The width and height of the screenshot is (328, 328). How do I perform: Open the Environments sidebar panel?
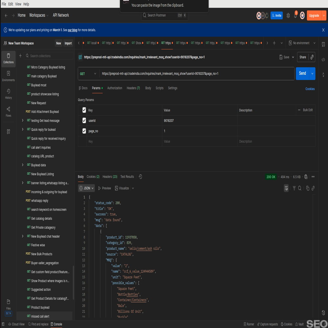(x=9, y=76)
